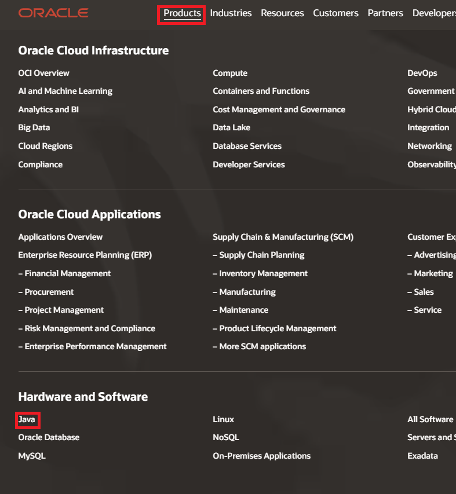Open the Customers menu
The image size is (456, 494).
click(335, 13)
